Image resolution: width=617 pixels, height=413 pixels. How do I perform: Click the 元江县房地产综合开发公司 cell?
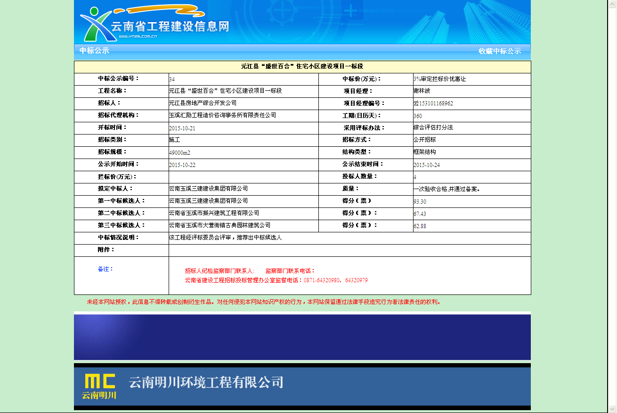pyautogui.click(x=203, y=103)
